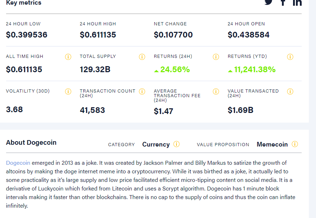Select the 24 hour low value $0.399536
Image resolution: width=316 pixels, height=218 pixels.
pos(27,35)
